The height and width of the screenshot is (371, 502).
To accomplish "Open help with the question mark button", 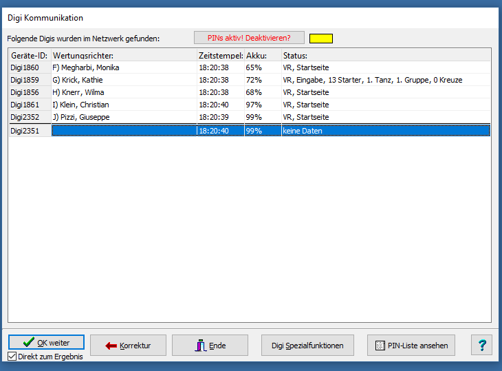I will (482, 346).
